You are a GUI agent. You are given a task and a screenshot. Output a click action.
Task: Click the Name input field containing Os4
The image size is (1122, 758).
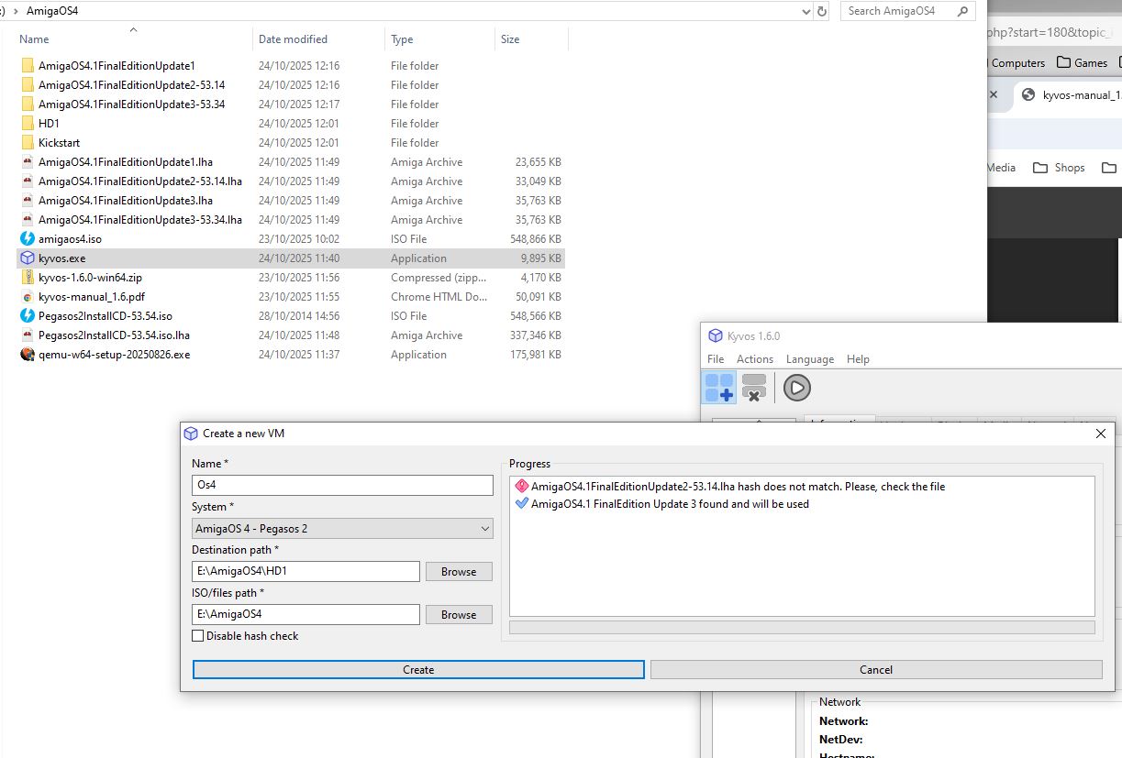[x=342, y=486]
